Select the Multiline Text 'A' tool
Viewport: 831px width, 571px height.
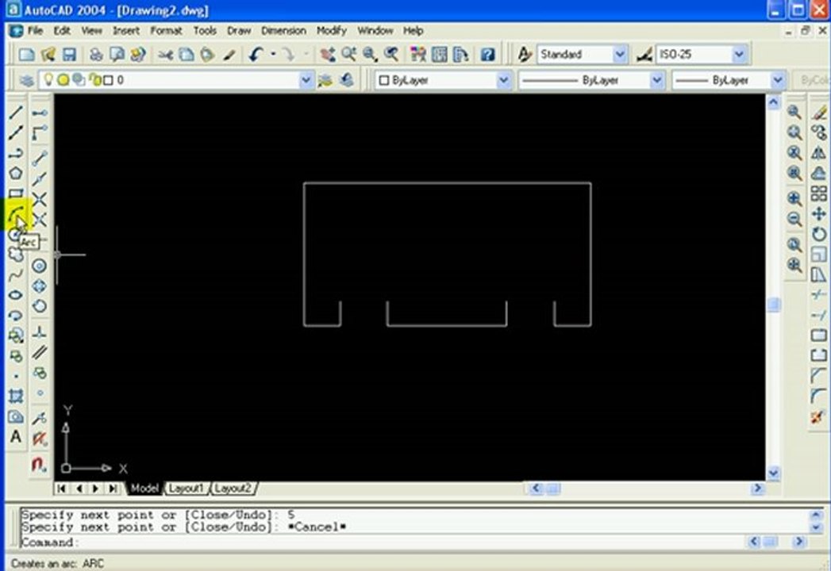tap(15, 436)
